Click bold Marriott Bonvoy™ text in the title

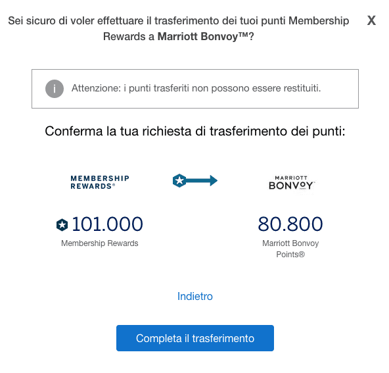point(203,36)
